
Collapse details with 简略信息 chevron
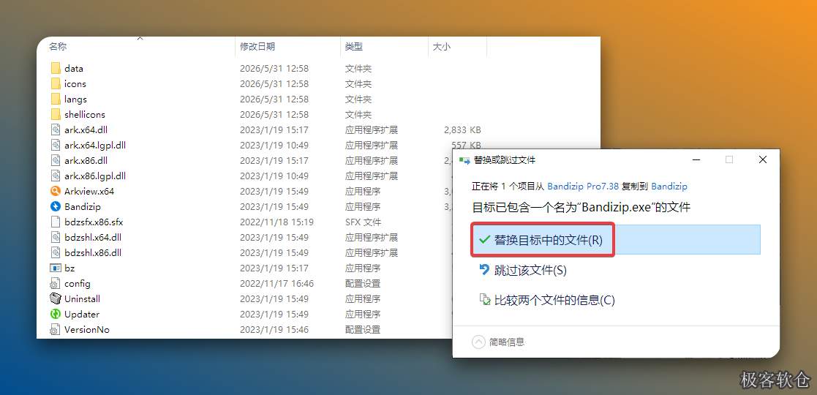tap(478, 342)
